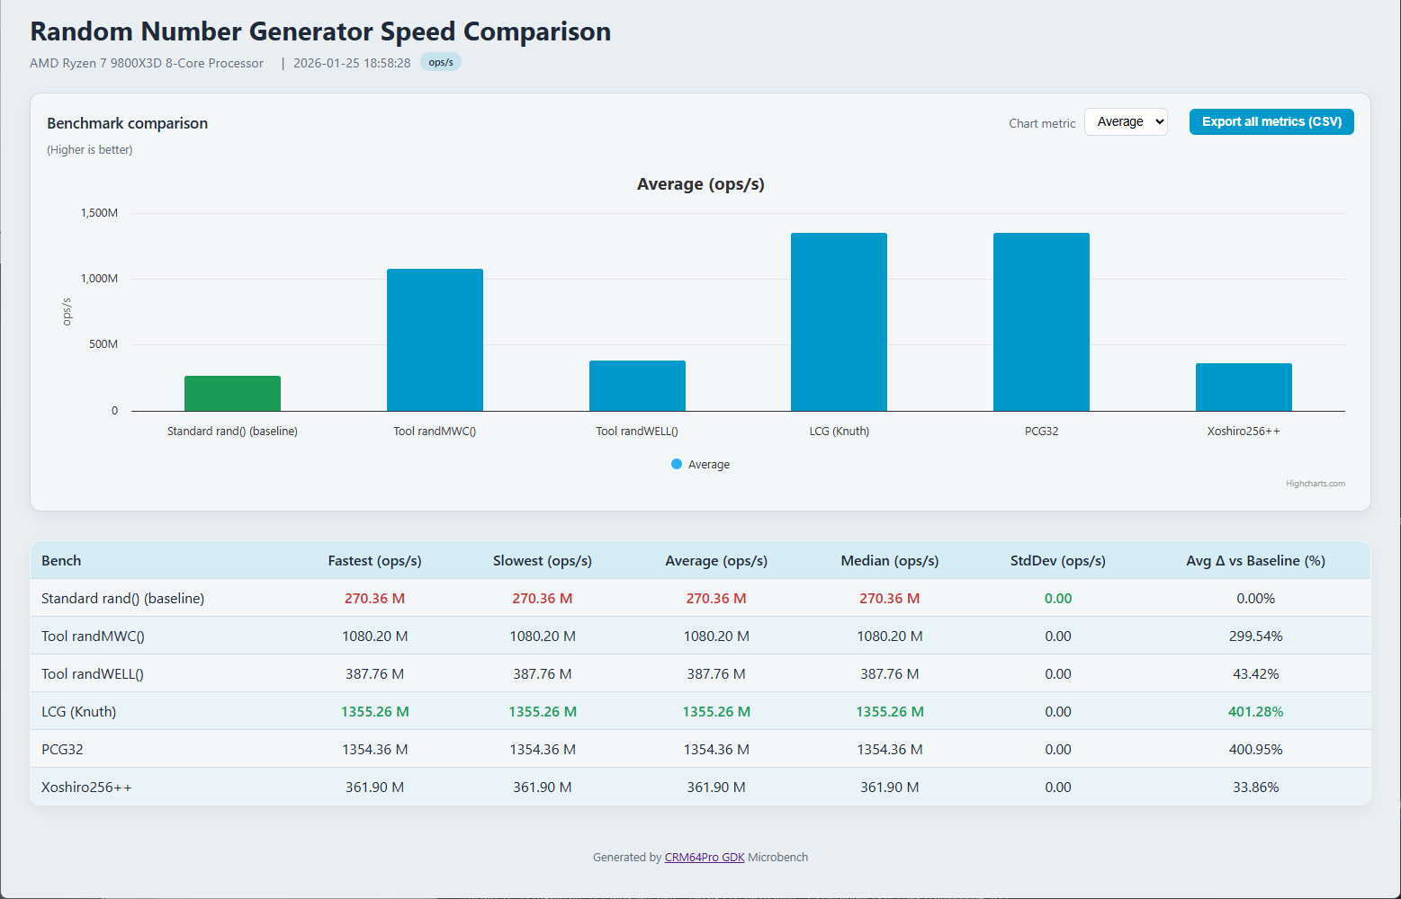The width and height of the screenshot is (1401, 899).
Task: Select the Tool randWELL() chart bar
Action: pyautogui.click(x=637, y=386)
